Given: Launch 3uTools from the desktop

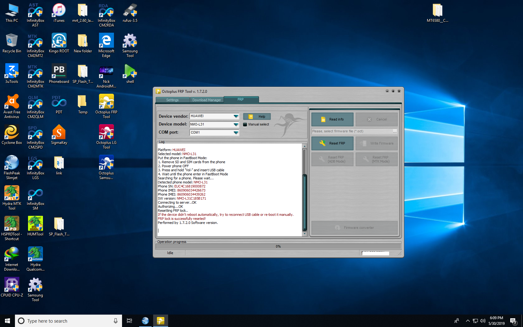Looking at the screenshot, I should [x=12, y=73].
